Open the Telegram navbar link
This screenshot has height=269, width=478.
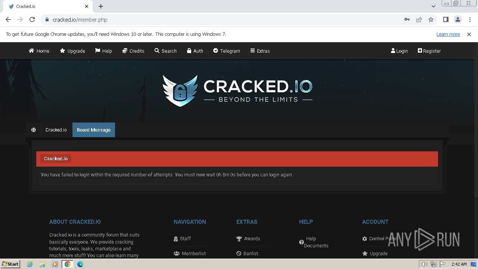[x=227, y=51]
